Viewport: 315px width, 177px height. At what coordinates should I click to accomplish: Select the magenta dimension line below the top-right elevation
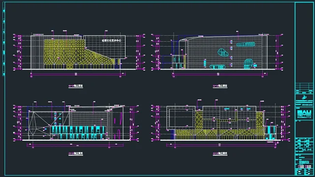coord(220,75)
